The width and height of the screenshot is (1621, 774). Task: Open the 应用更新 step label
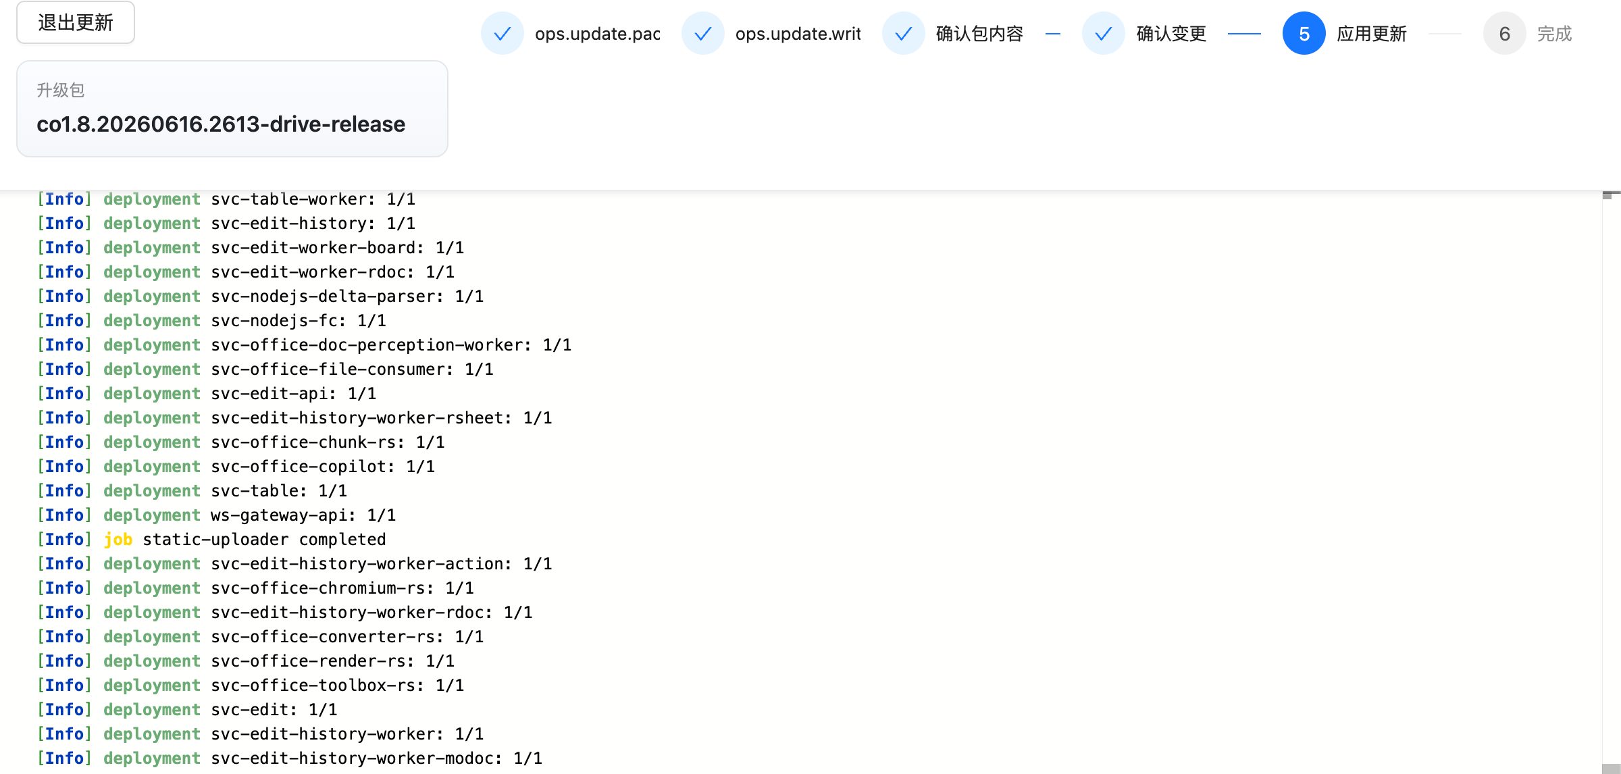click(x=1372, y=34)
